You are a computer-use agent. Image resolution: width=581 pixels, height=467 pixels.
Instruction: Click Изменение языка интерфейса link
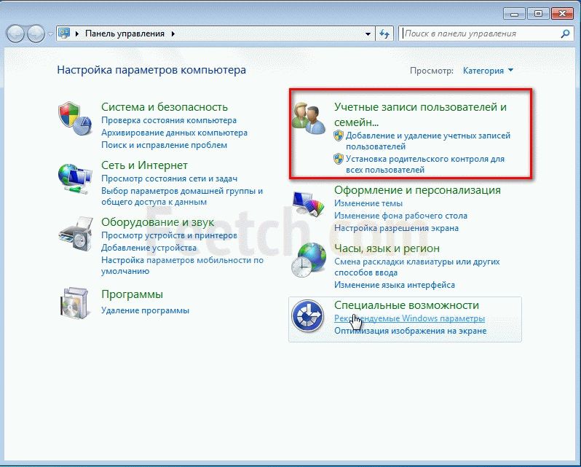pyautogui.click(x=395, y=285)
